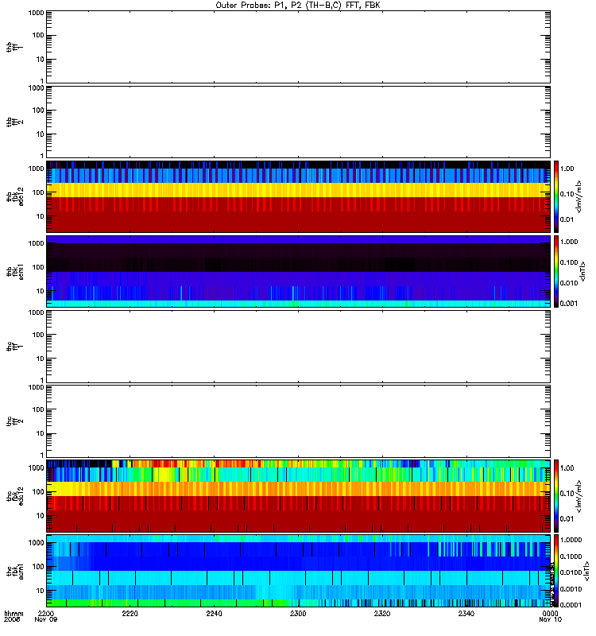Click the '10' y-axis tick of thc fbk scm1
This screenshot has height=636, width=596.
click(41, 591)
